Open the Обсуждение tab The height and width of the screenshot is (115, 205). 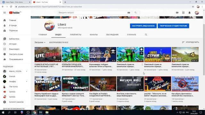pos(112,35)
